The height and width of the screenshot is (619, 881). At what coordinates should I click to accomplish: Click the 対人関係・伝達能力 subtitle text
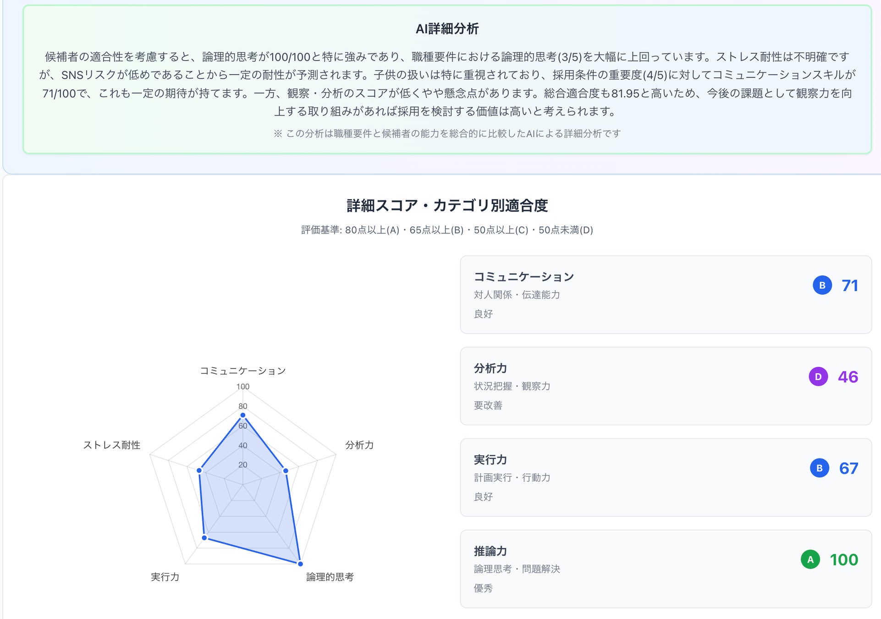click(x=517, y=295)
